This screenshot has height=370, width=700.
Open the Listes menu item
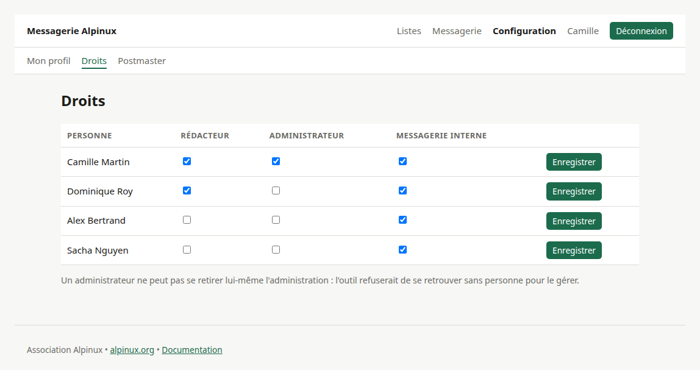click(x=409, y=31)
